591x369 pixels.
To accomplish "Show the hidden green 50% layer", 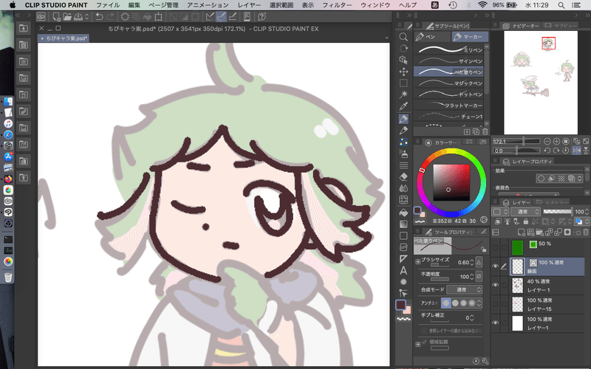I will 495,247.
